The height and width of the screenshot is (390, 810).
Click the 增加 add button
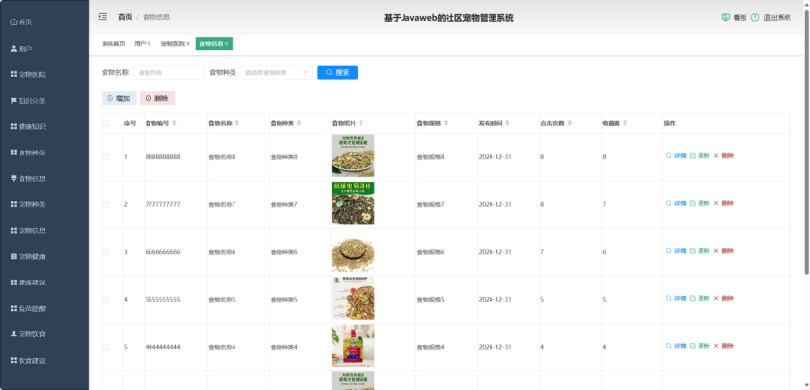click(119, 98)
